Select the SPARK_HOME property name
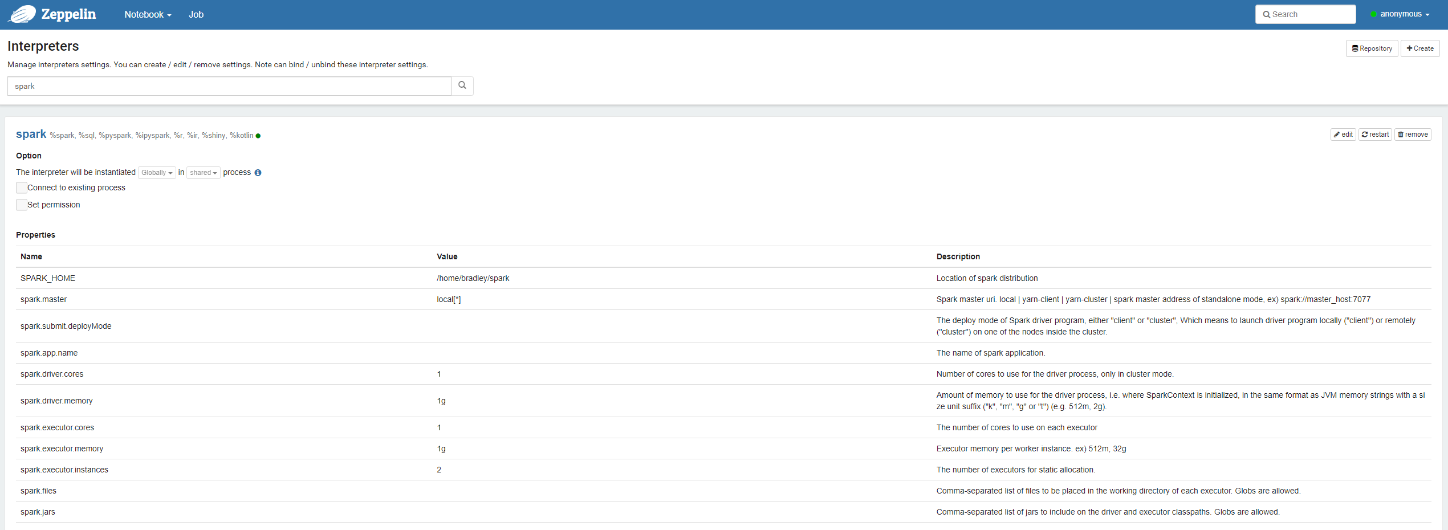 pyautogui.click(x=48, y=278)
